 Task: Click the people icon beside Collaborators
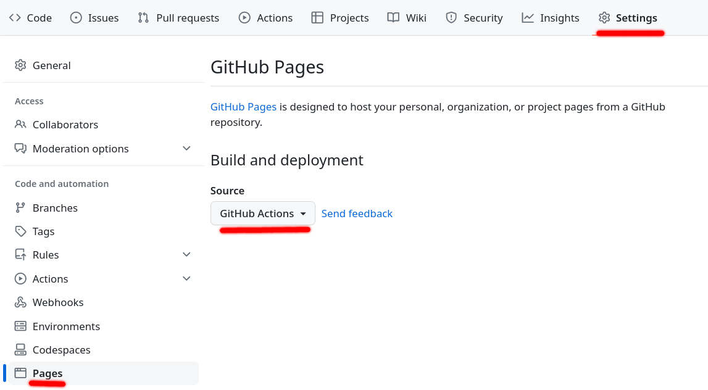20,124
